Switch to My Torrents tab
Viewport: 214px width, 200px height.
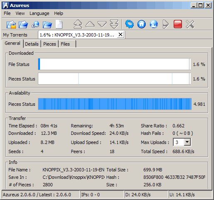point(15,35)
